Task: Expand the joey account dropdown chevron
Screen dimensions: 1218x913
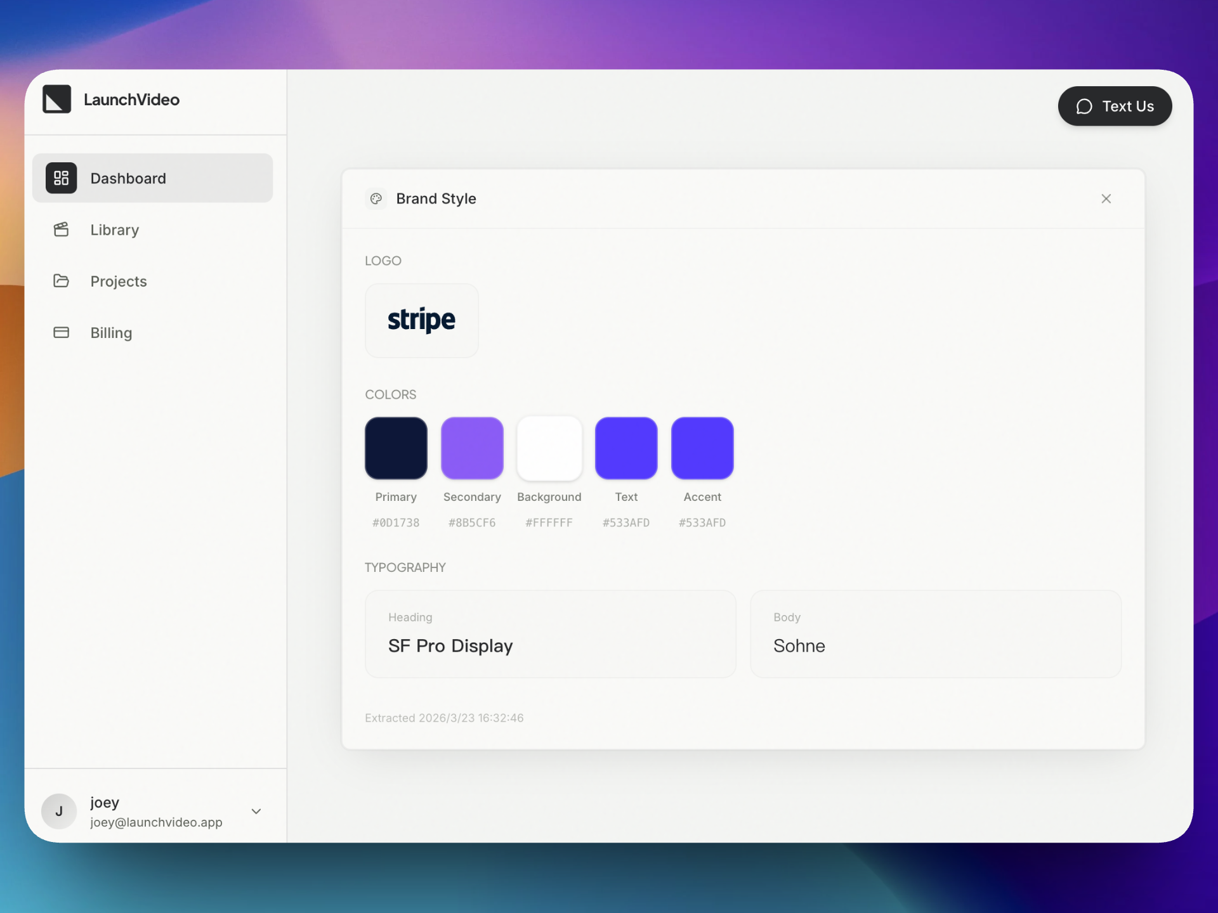Action: point(256,812)
